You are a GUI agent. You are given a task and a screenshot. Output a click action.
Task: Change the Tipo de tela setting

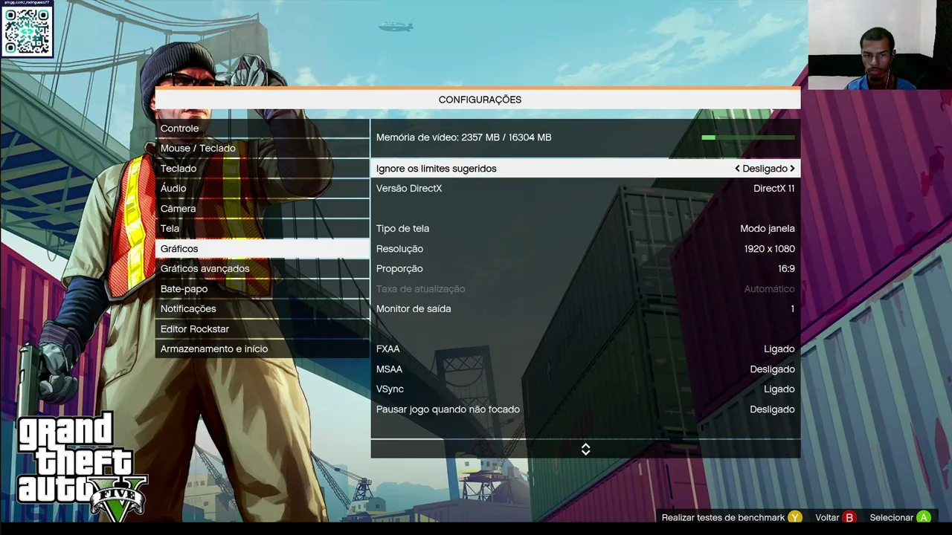pos(585,229)
